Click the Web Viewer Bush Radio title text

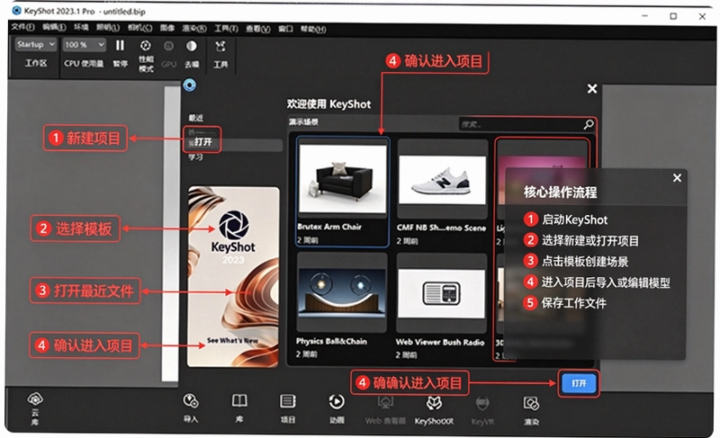click(440, 342)
